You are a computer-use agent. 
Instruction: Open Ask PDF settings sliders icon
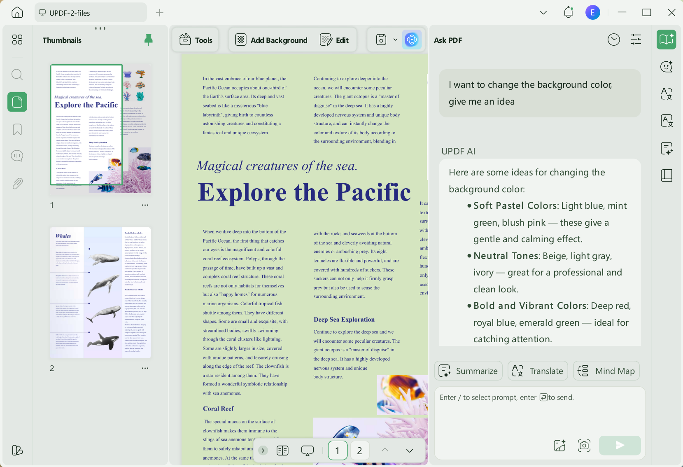pyautogui.click(x=636, y=40)
